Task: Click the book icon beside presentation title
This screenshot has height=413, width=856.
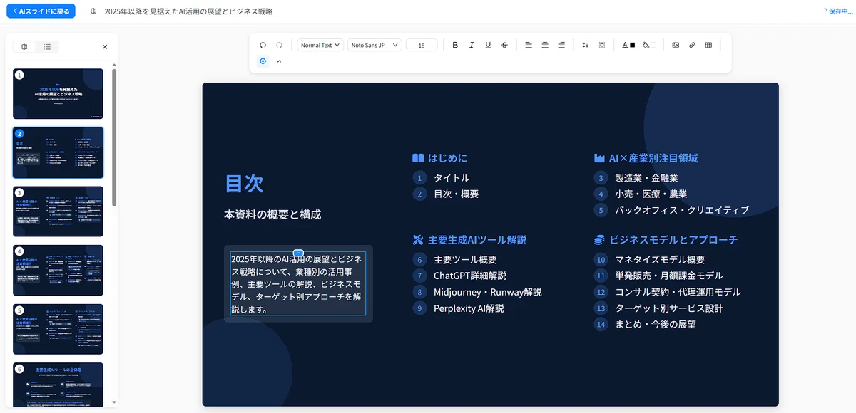Action: tap(94, 11)
